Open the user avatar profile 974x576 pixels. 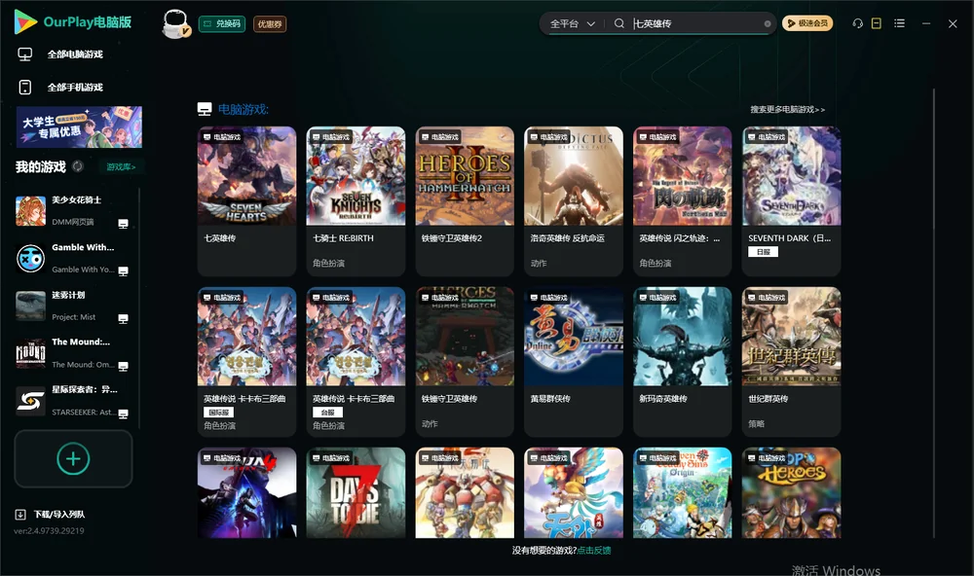pos(175,23)
